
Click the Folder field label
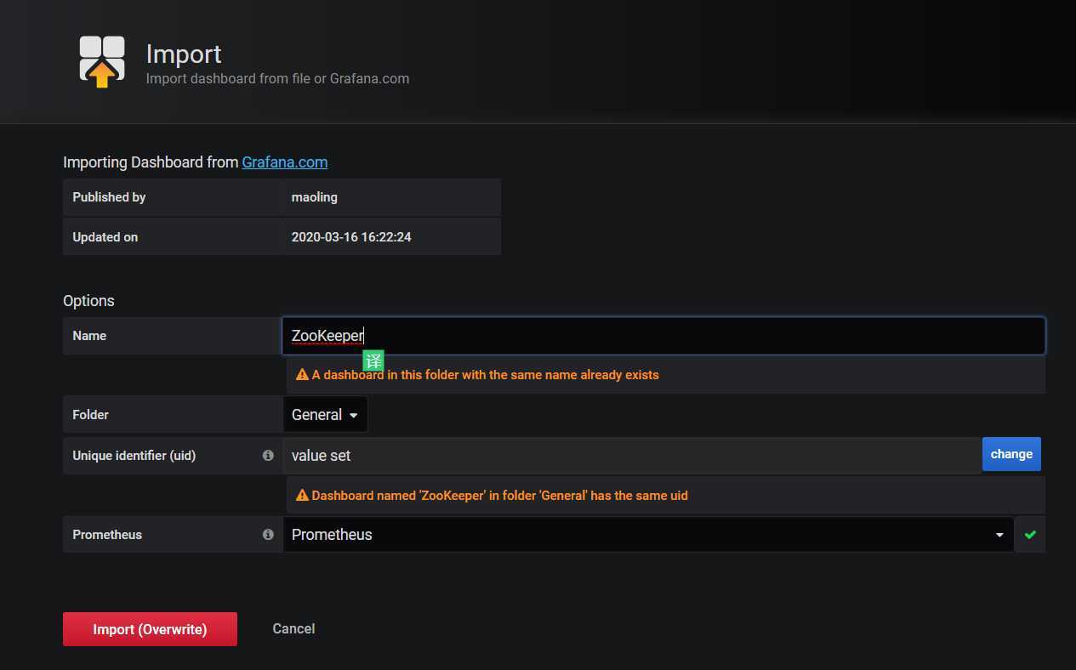click(x=90, y=415)
